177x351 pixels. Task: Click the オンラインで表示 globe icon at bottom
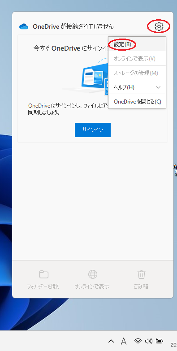[93, 274]
